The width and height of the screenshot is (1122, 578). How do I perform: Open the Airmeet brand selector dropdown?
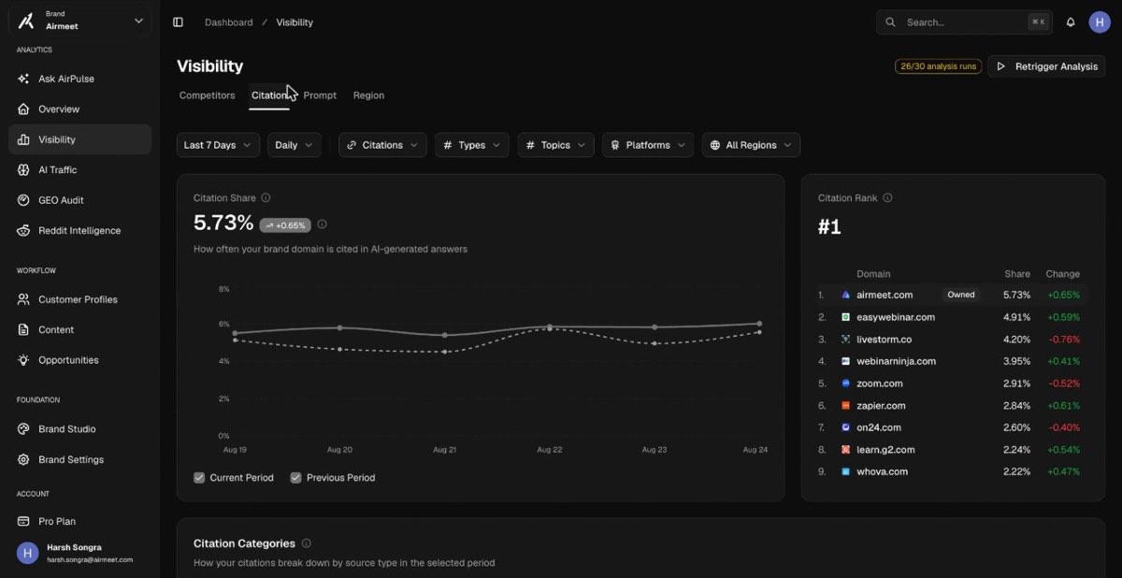(x=79, y=21)
